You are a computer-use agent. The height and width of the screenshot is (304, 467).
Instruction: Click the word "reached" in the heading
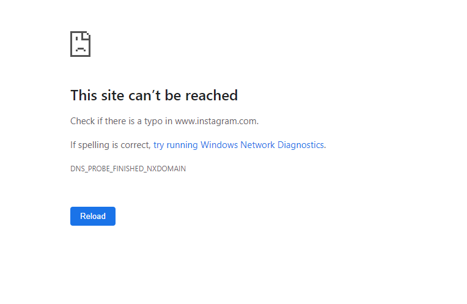point(211,95)
